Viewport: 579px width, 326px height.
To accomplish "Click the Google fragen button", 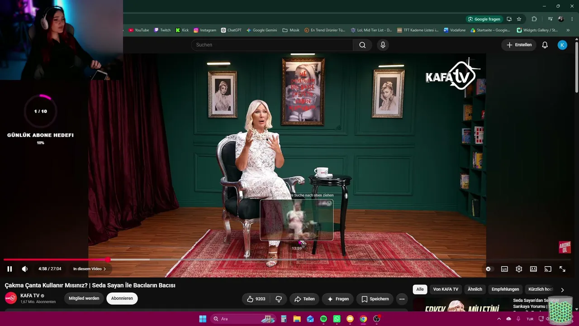I will 484,19.
